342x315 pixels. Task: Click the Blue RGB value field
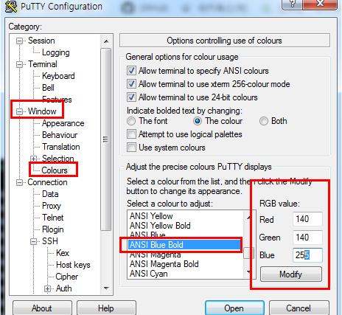point(307,255)
